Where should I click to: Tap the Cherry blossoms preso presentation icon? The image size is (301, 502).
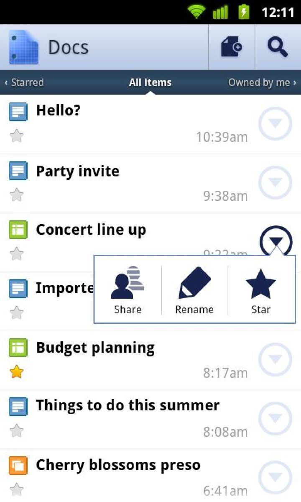18,465
